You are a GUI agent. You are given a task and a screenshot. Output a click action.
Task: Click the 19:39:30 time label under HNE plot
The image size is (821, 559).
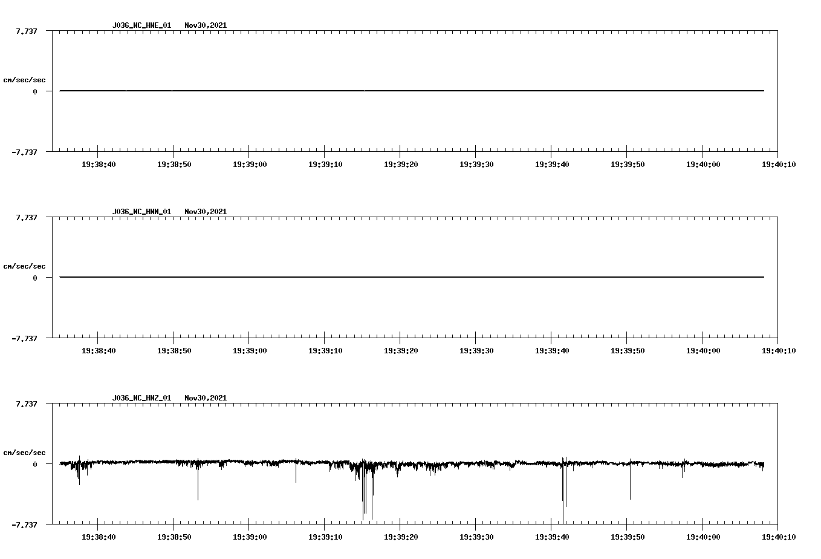point(476,164)
